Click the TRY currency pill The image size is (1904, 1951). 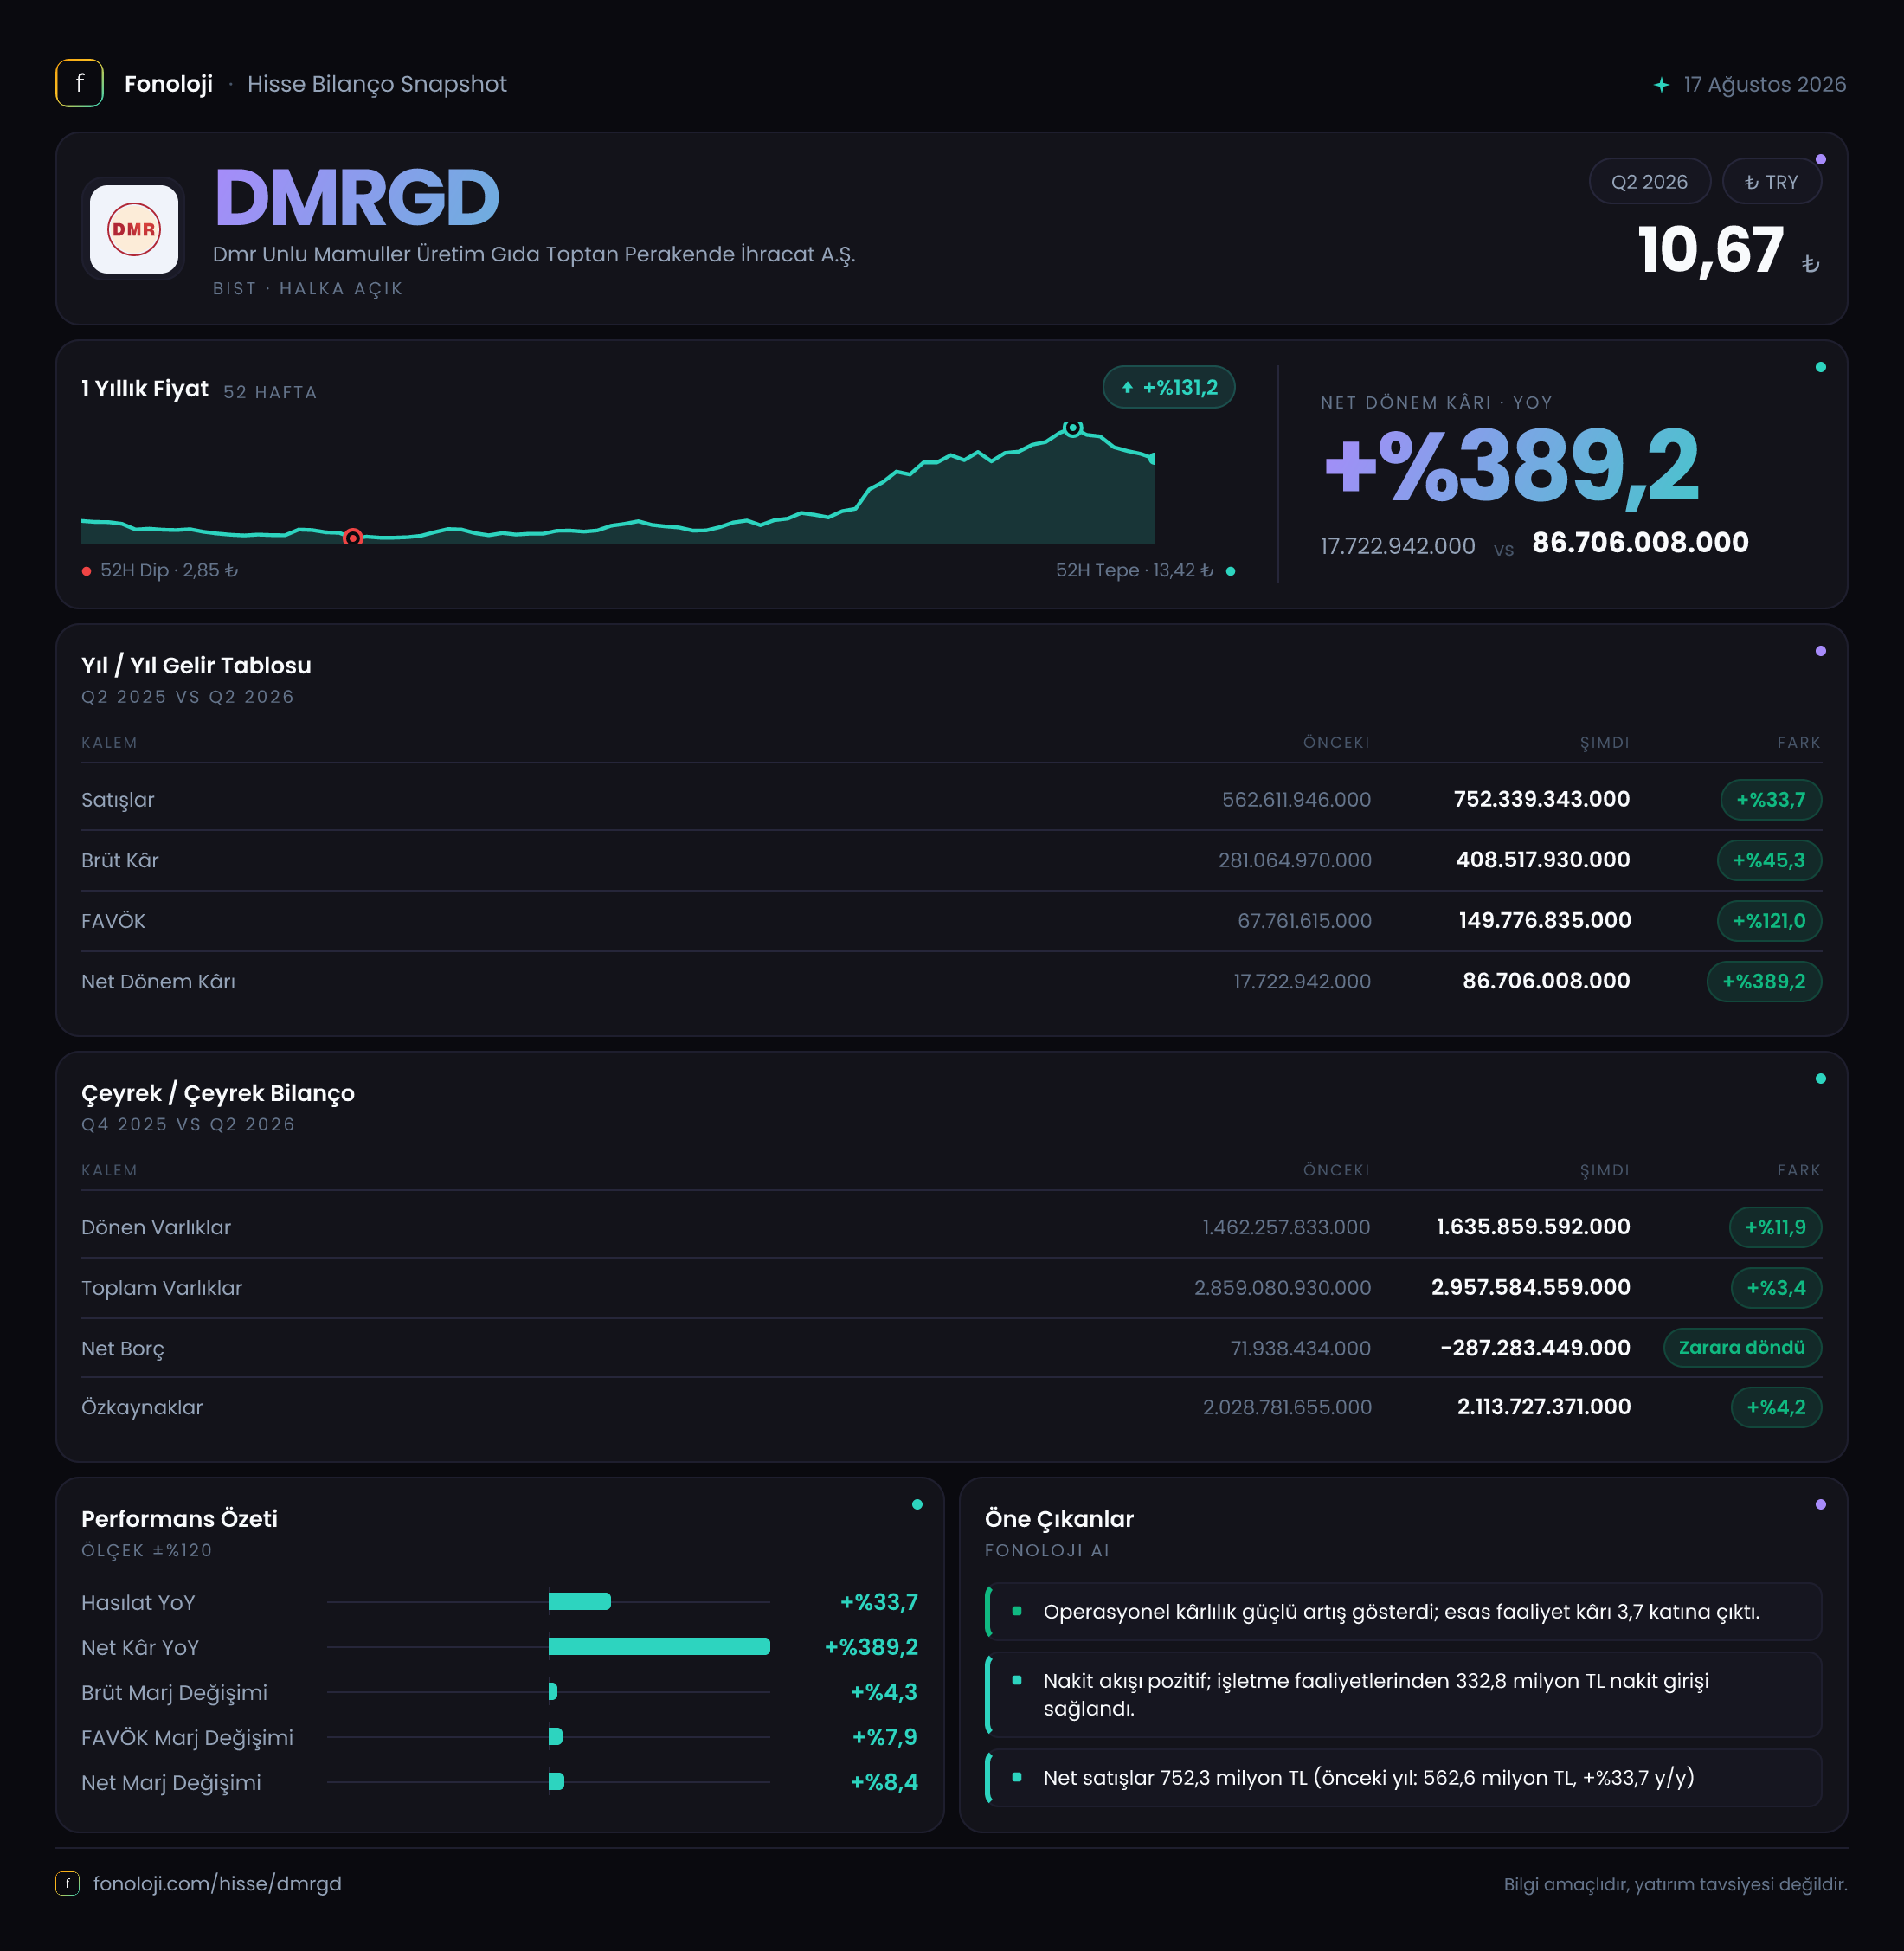pos(1771,182)
